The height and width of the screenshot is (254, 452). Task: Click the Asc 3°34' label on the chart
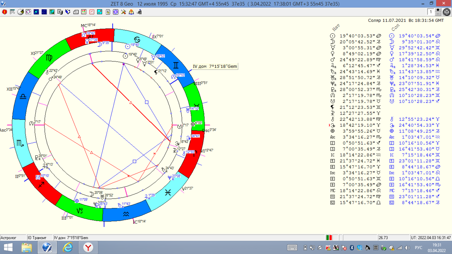tap(6, 130)
